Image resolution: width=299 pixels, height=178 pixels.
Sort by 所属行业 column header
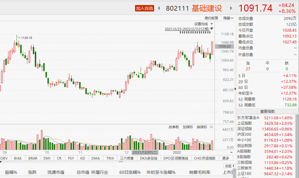(x=100, y=172)
